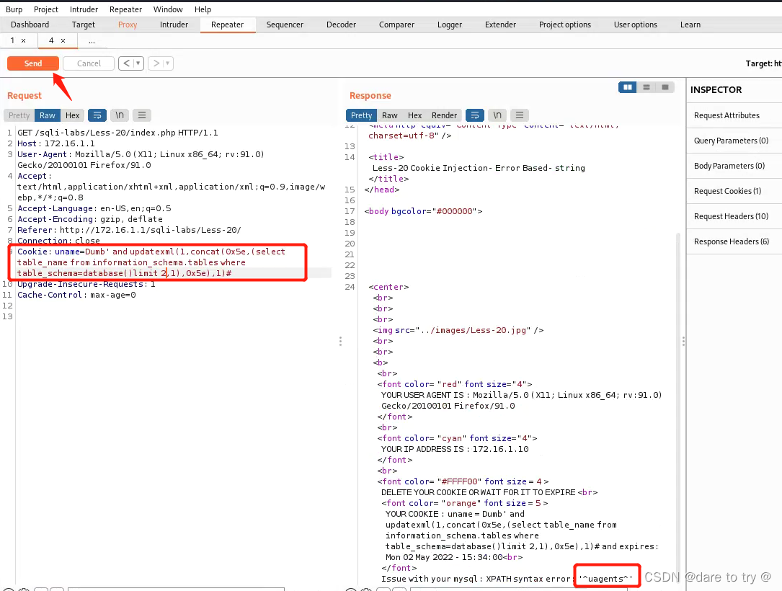This screenshot has width=782, height=591.
Task: Click the divider handle between Request and Response
Action: (x=341, y=341)
